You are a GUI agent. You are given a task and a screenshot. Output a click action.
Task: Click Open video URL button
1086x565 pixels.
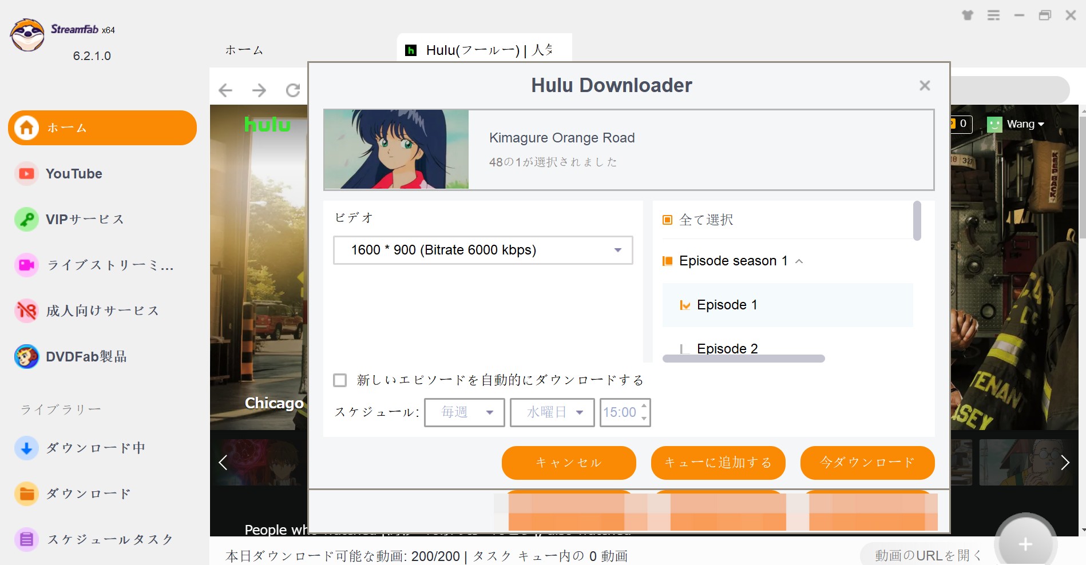tap(928, 555)
